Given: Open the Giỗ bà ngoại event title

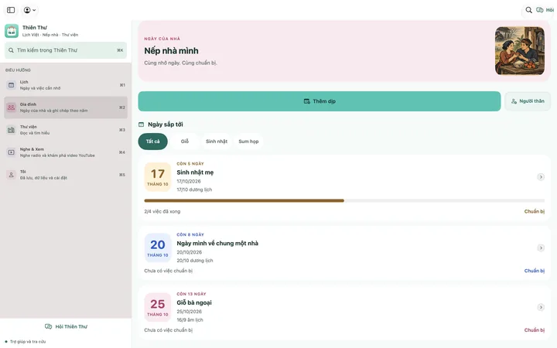Looking at the screenshot, I should (194, 302).
